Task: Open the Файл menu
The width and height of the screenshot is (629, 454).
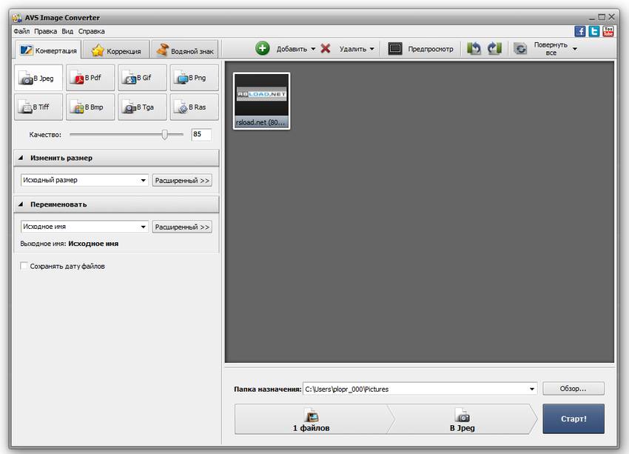Action: point(20,30)
